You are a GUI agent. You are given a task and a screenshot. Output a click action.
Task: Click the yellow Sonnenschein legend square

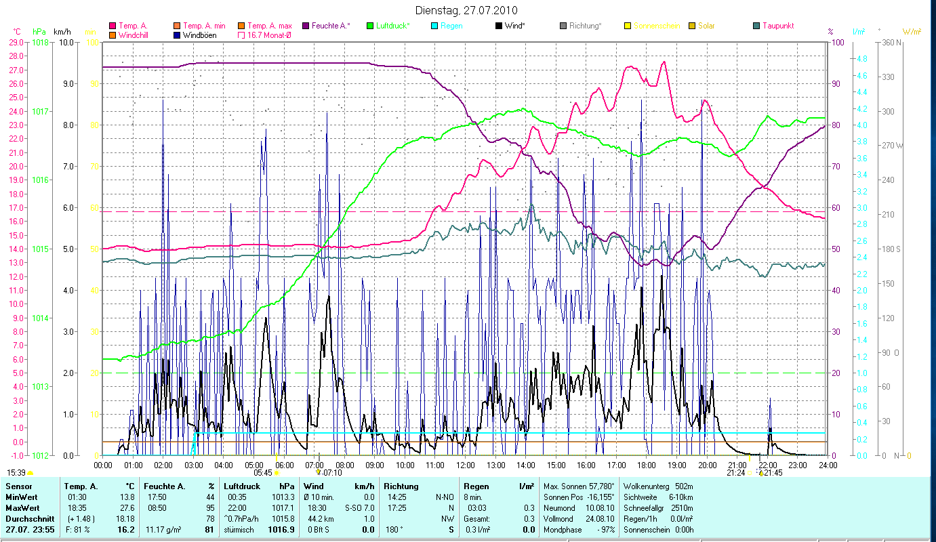[627, 26]
